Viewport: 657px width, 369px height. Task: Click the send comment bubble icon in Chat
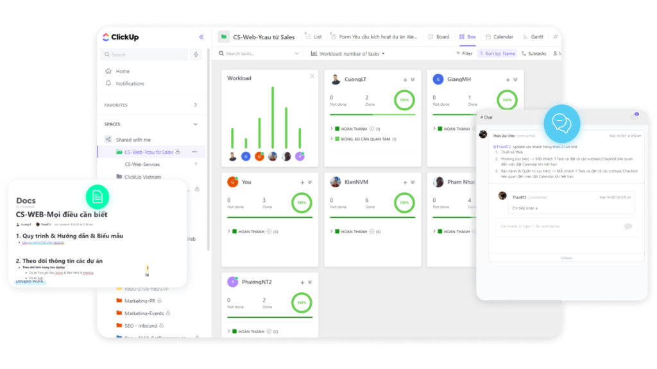tap(628, 226)
